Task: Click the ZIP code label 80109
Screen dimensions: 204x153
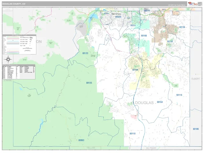Action: click(135, 70)
